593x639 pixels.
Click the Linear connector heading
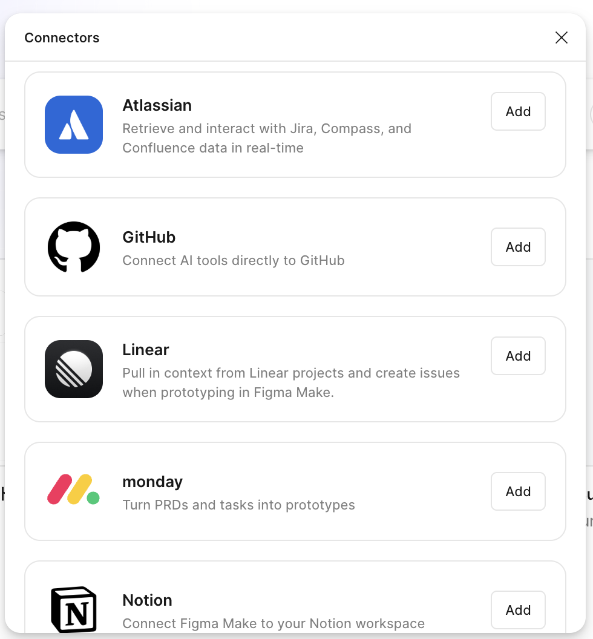click(x=146, y=350)
